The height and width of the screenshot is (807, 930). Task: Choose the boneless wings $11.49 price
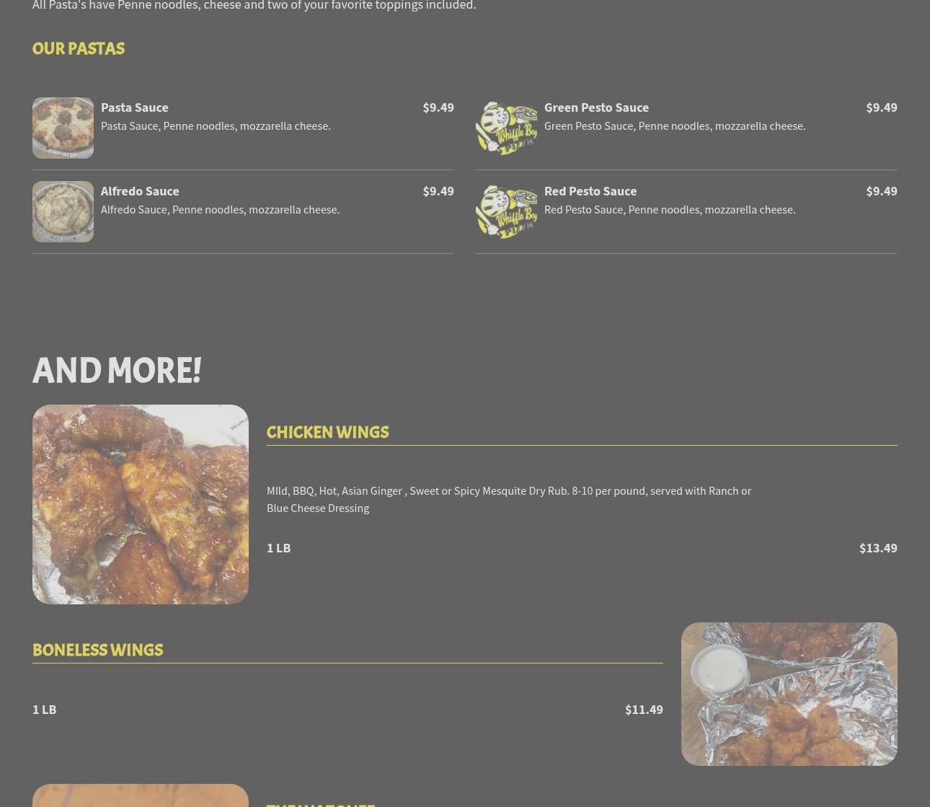click(x=644, y=710)
